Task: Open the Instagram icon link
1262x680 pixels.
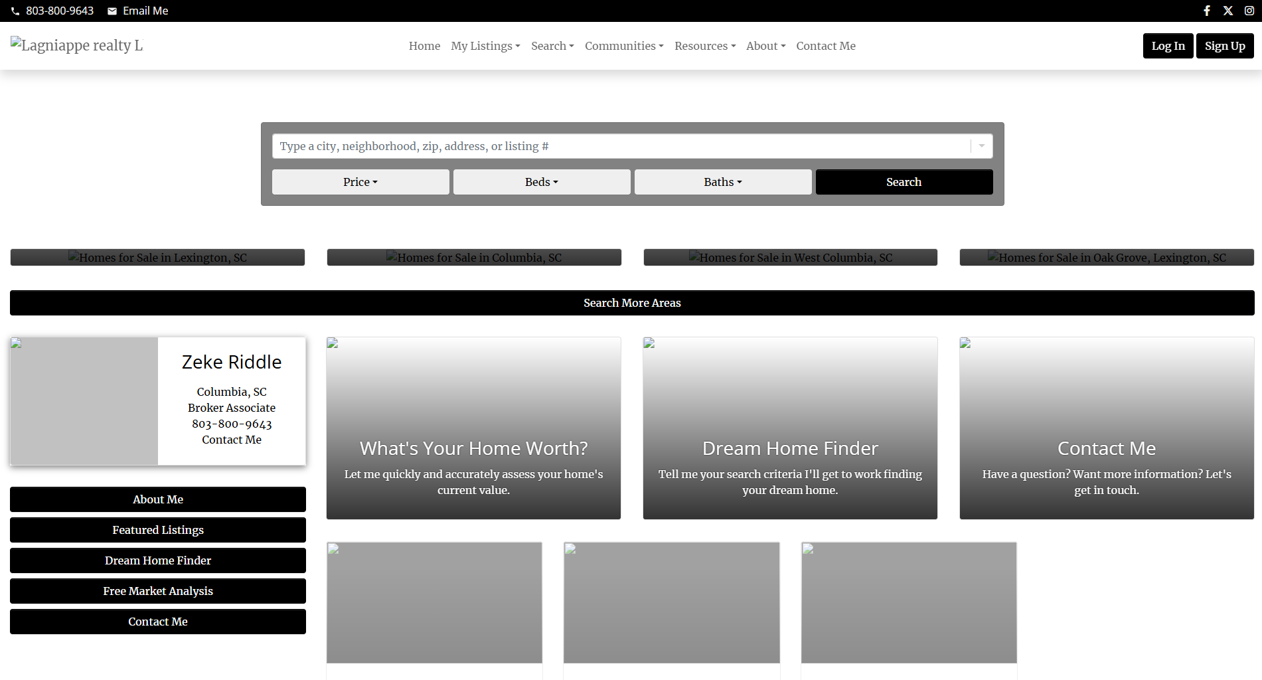Action: pos(1249,11)
